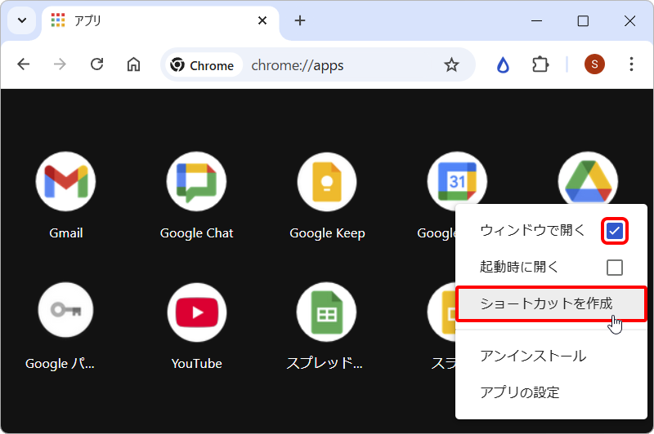Click the new tab plus button
Screen dimensions: 654x434
pyautogui.click(x=300, y=20)
